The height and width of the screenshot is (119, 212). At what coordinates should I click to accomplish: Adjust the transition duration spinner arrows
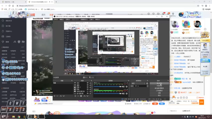click(x=148, y=86)
